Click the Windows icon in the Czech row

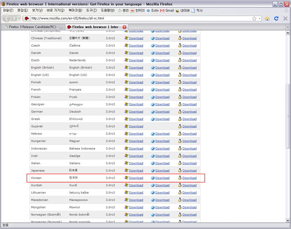tap(126, 45)
